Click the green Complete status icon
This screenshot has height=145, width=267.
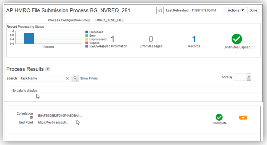[219, 117]
